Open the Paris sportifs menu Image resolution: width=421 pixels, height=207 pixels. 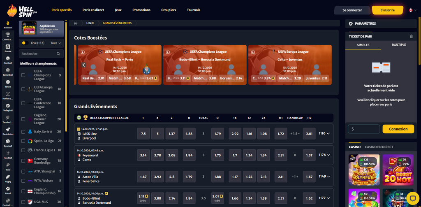[x=62, y=10]
